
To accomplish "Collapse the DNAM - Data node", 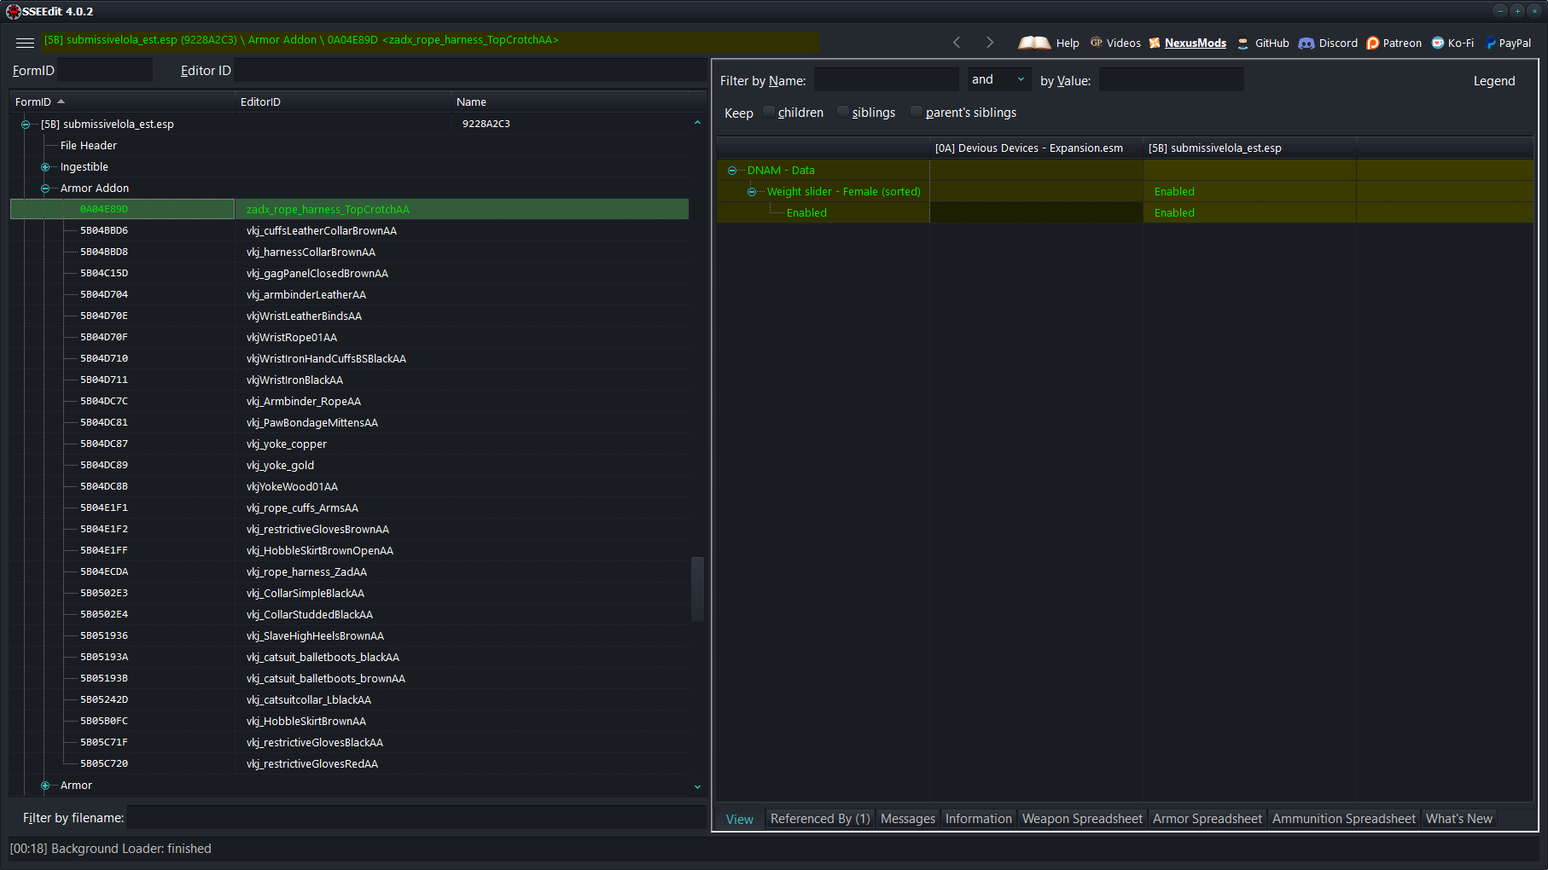I will [x=732, y=171].
